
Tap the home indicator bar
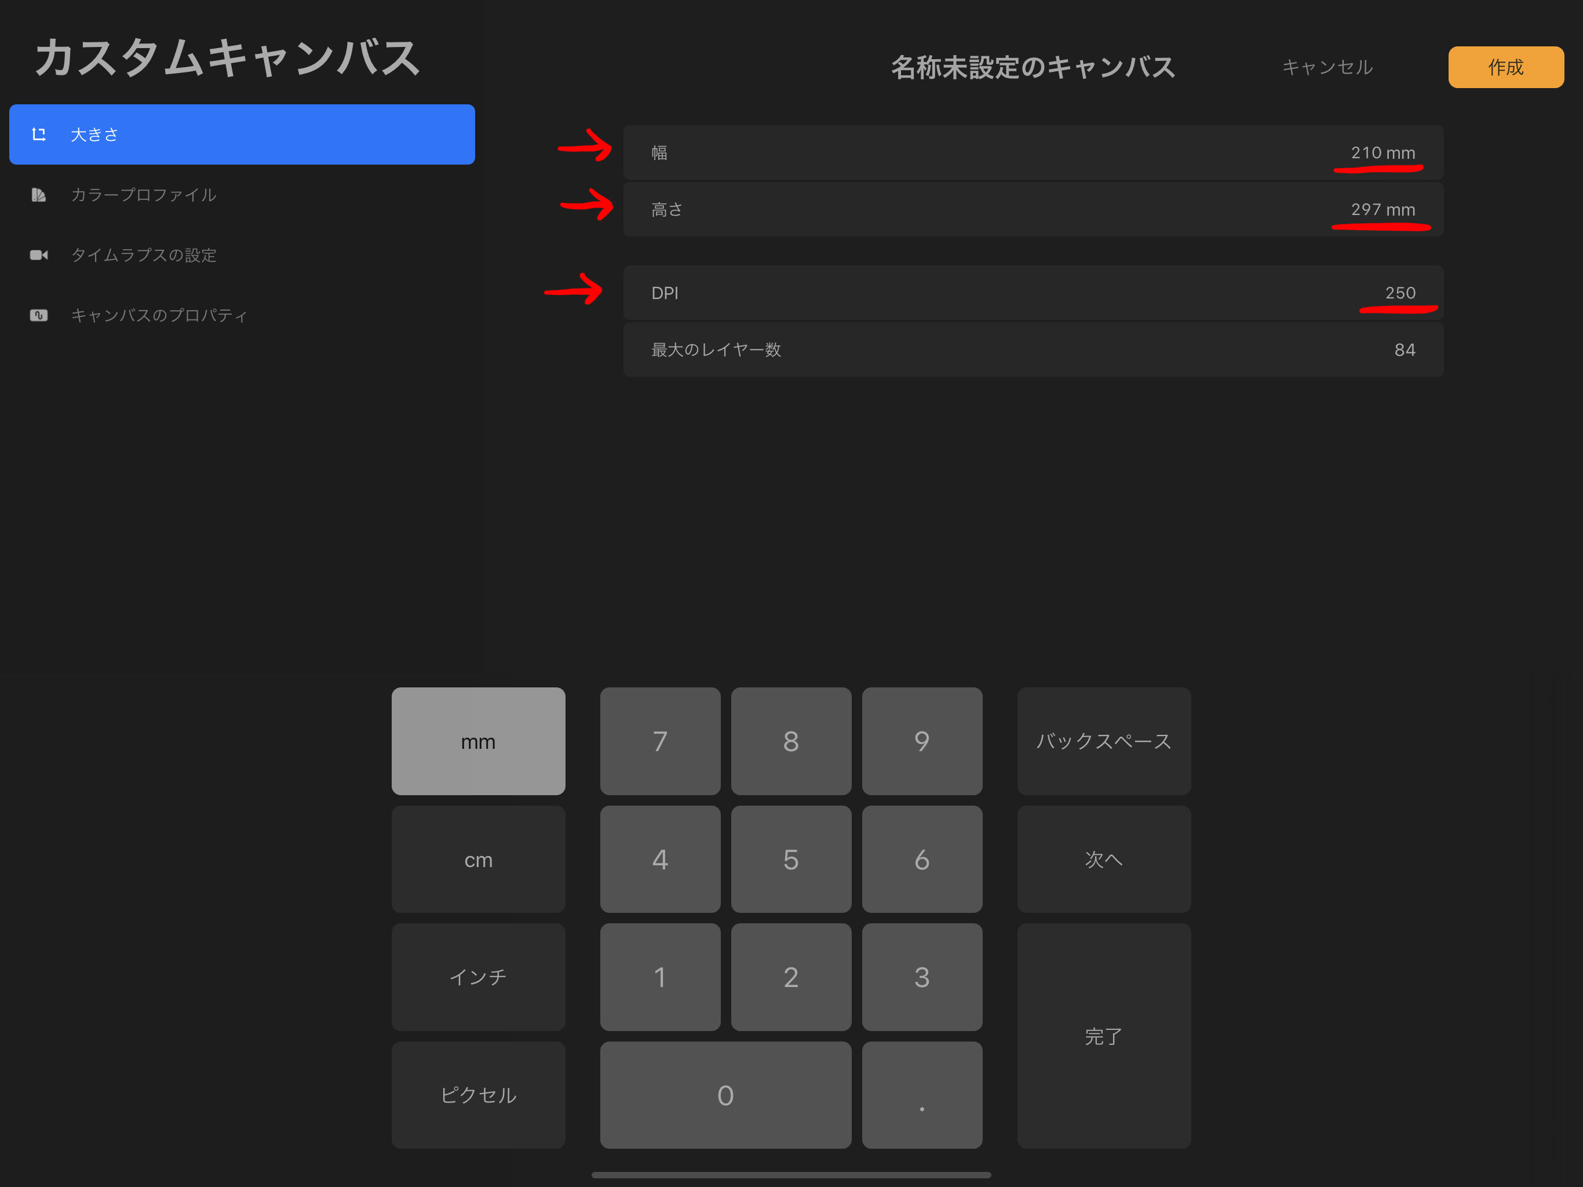pos(791,1175)
